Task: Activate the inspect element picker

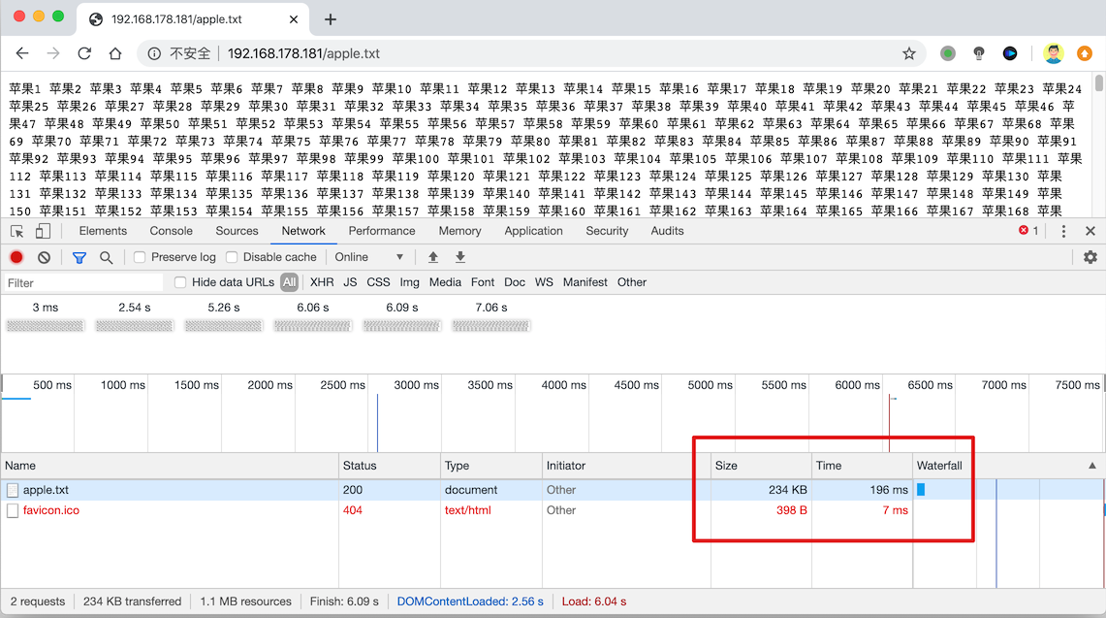Action: (16, 231)
